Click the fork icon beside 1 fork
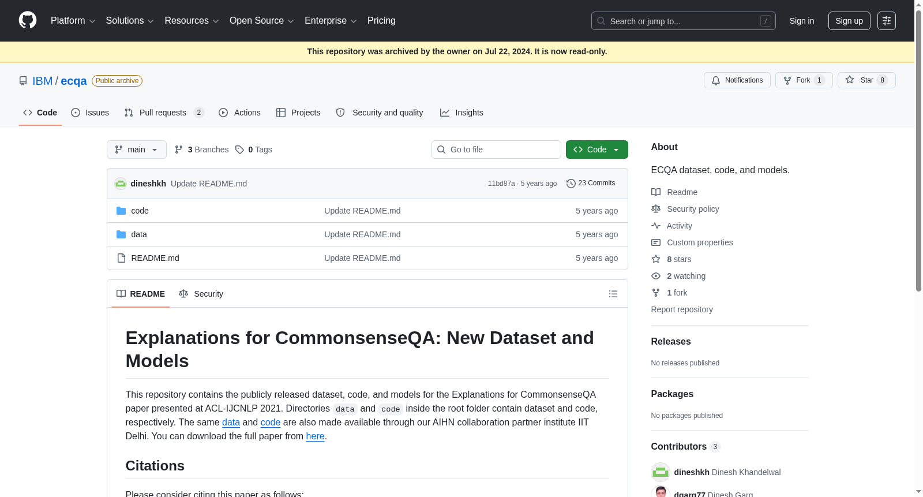Image resolution: width=923 pixels, height=497 pixels. tap(656, 293)
